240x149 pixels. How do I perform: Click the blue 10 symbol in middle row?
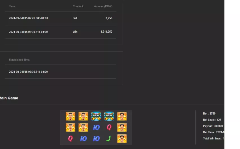coord(96,128)
